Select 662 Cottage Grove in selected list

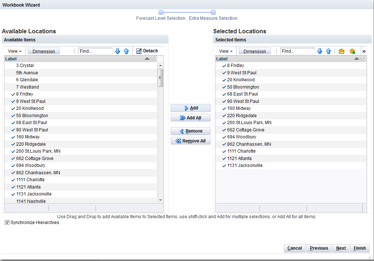tap(291, 130)
